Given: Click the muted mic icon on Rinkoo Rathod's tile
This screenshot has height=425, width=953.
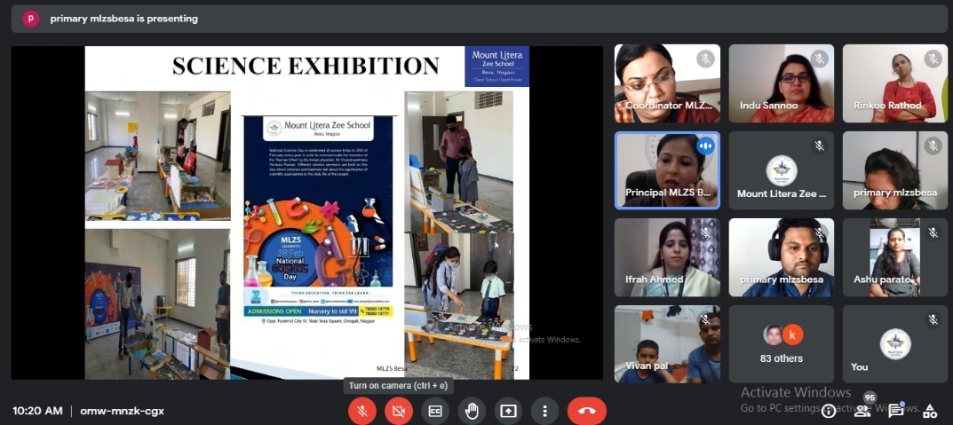Looking at the screenshot, I should tap(933, 59).
